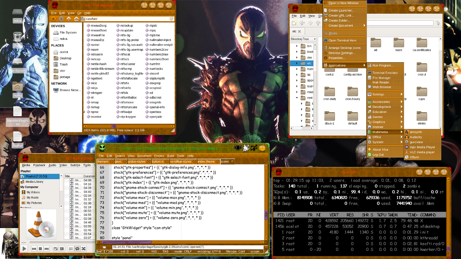
Task: Open Xfburn from Multimedia submenu
Action: (423, 157)
